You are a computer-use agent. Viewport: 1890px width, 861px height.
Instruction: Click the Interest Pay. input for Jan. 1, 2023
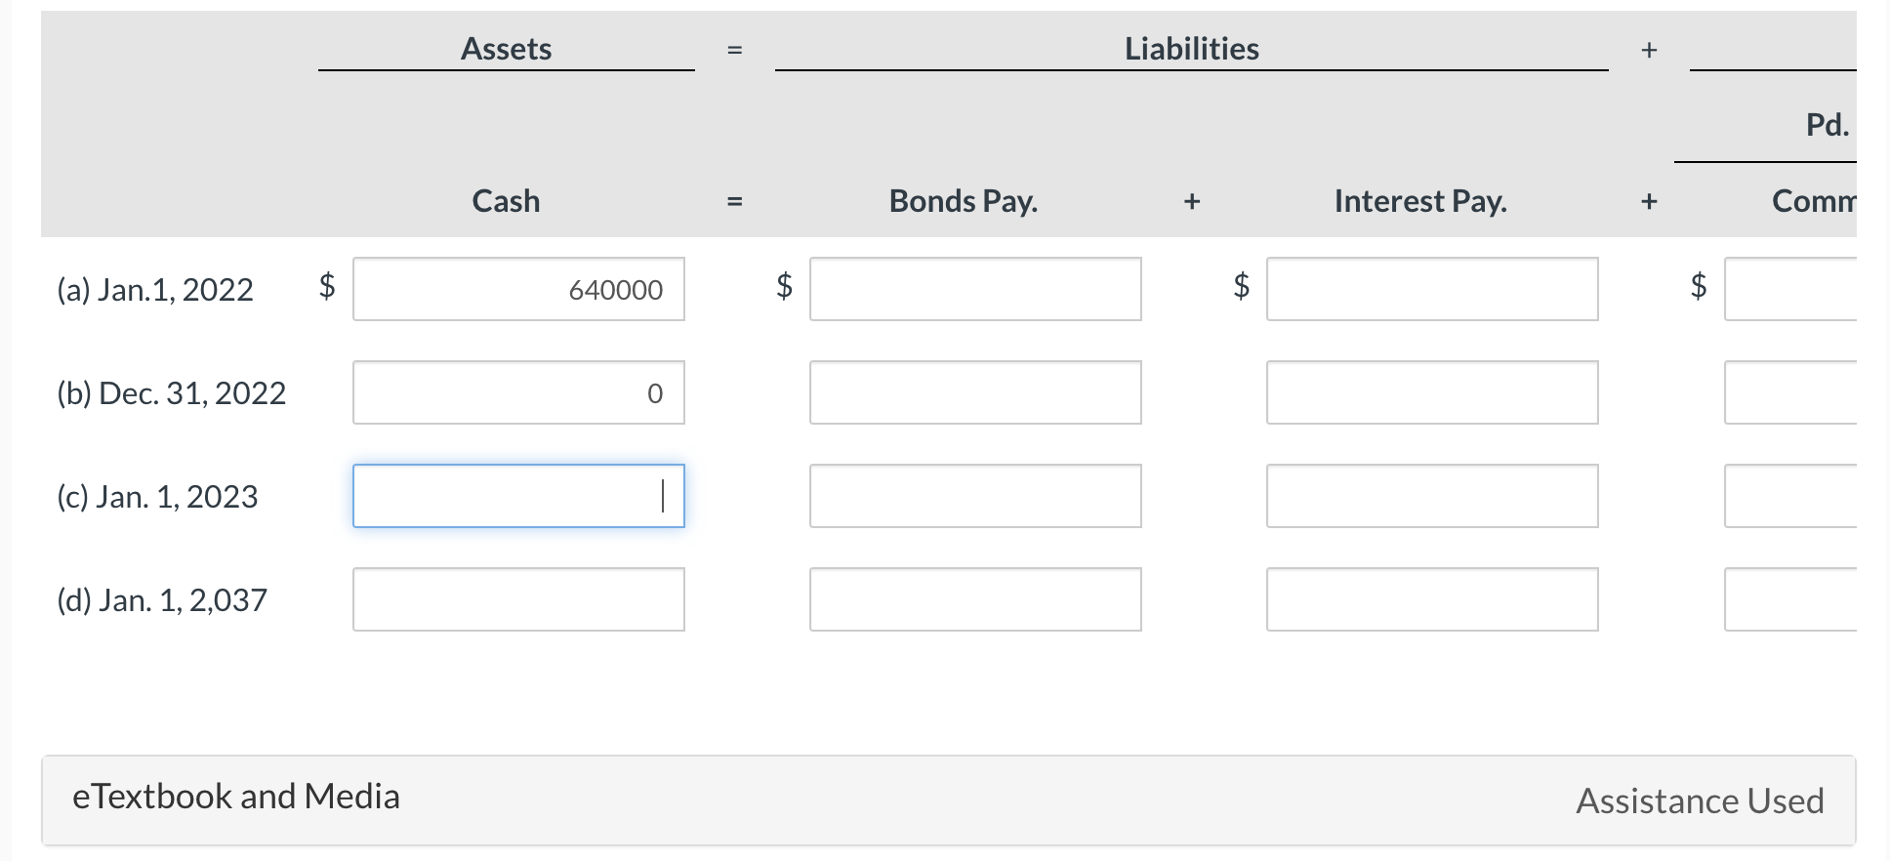(1431, 496)
